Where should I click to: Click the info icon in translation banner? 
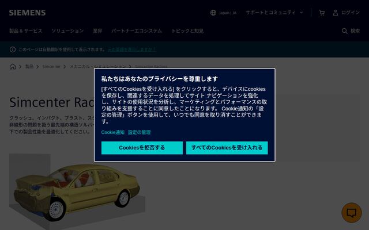pyautogui.click(x=13, y=49)
